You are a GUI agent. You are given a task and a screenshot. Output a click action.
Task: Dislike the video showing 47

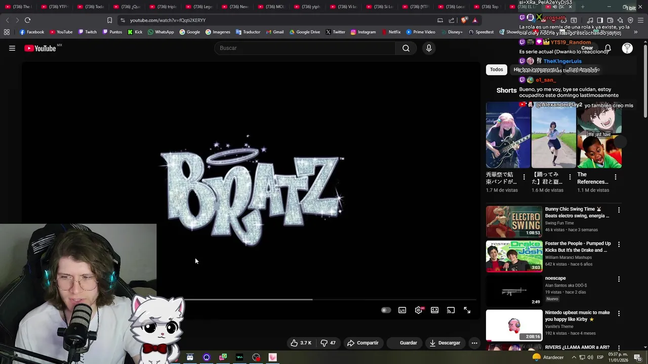click(328, 343)
